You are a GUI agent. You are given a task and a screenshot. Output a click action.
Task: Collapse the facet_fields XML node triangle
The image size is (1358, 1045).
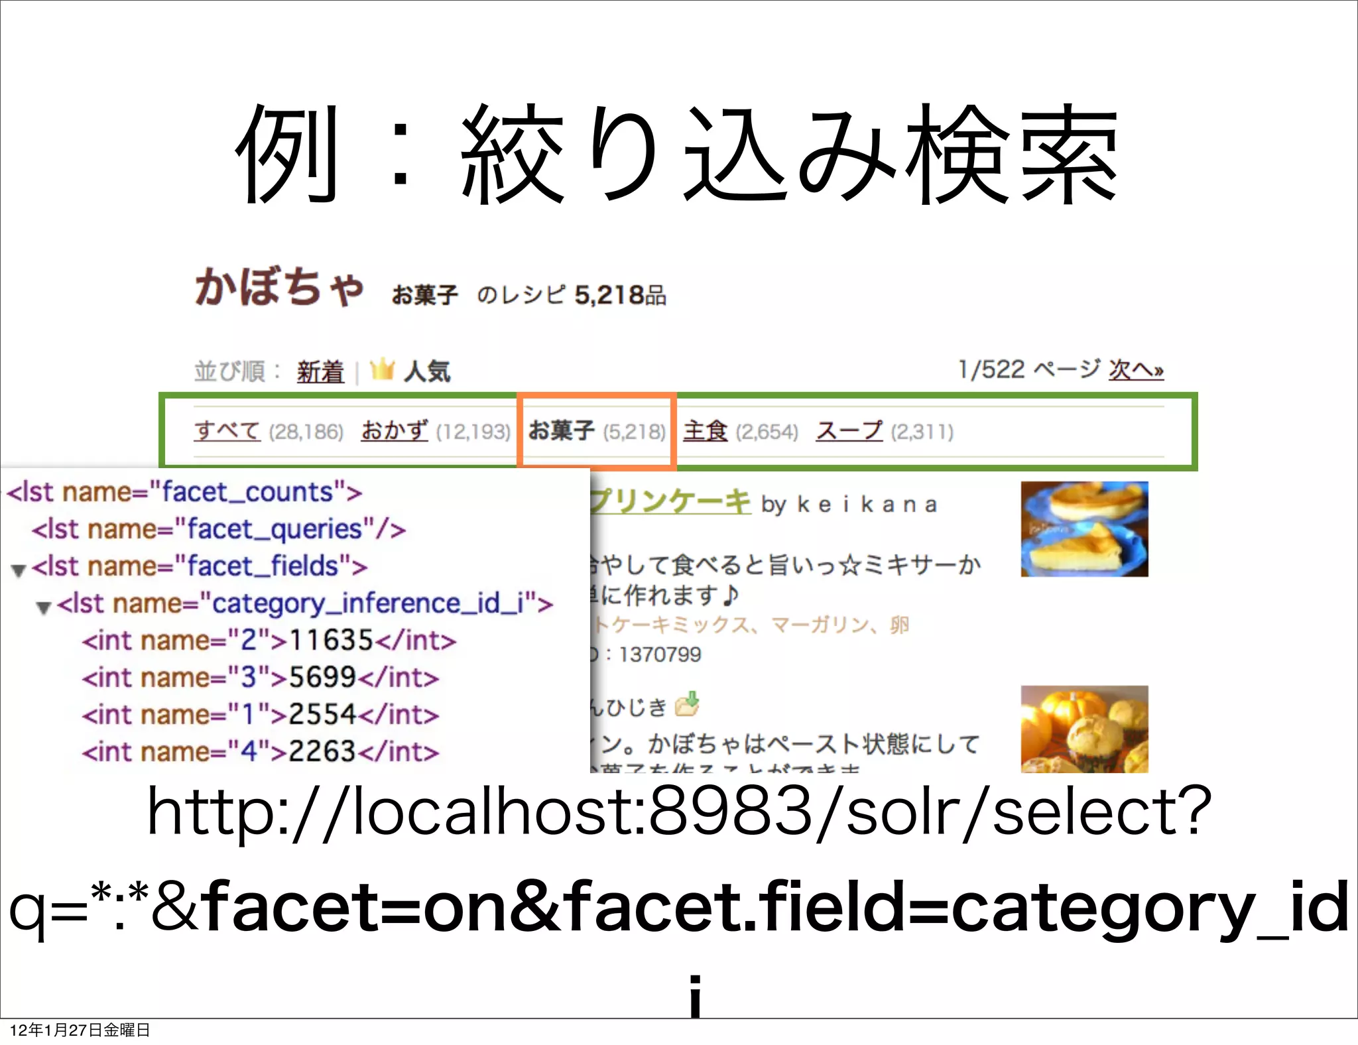(19, 570)
